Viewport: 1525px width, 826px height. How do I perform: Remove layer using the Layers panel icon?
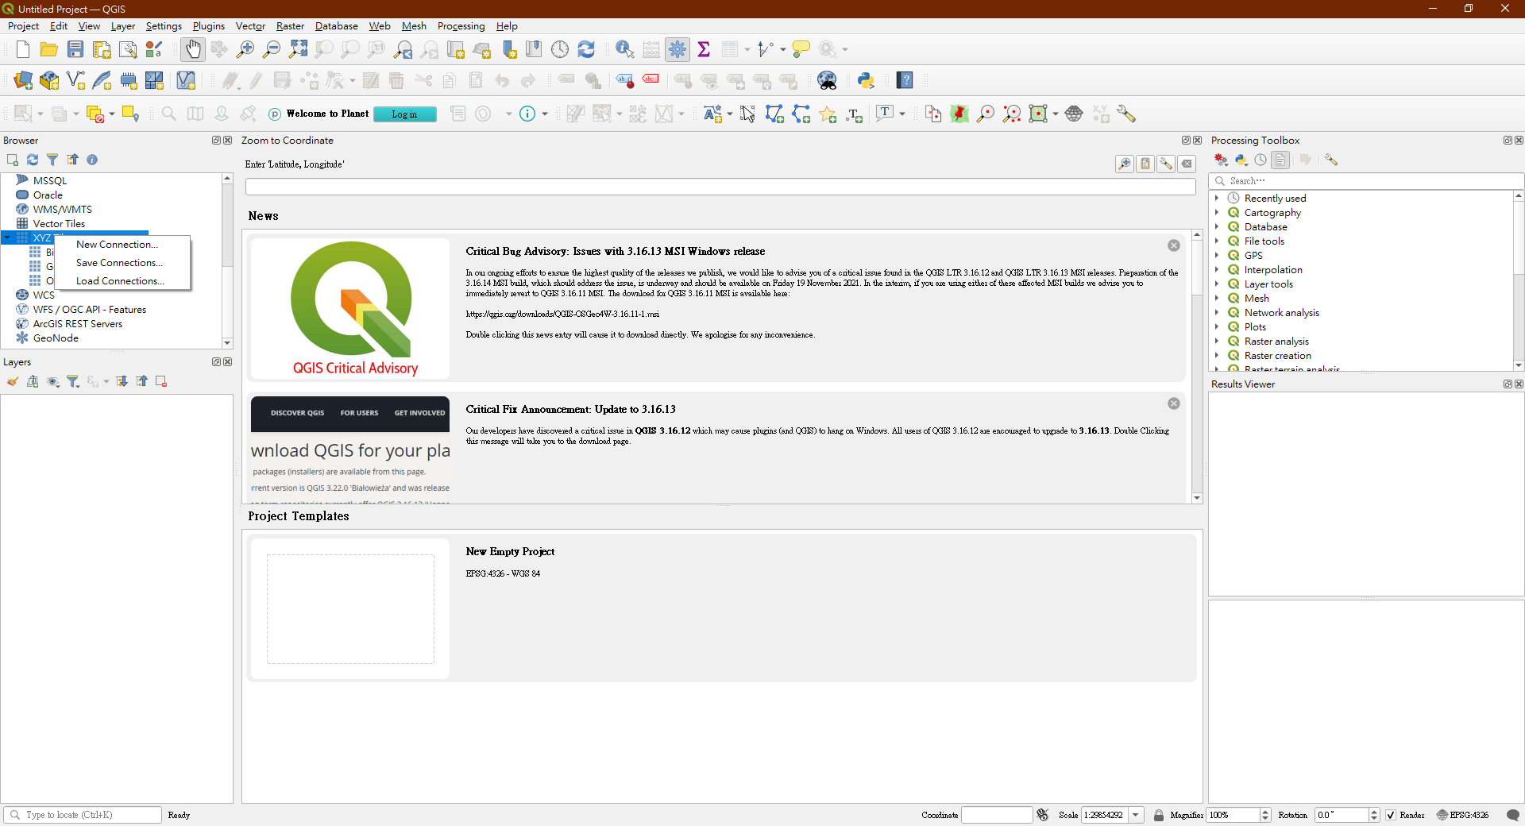(161, 381)
